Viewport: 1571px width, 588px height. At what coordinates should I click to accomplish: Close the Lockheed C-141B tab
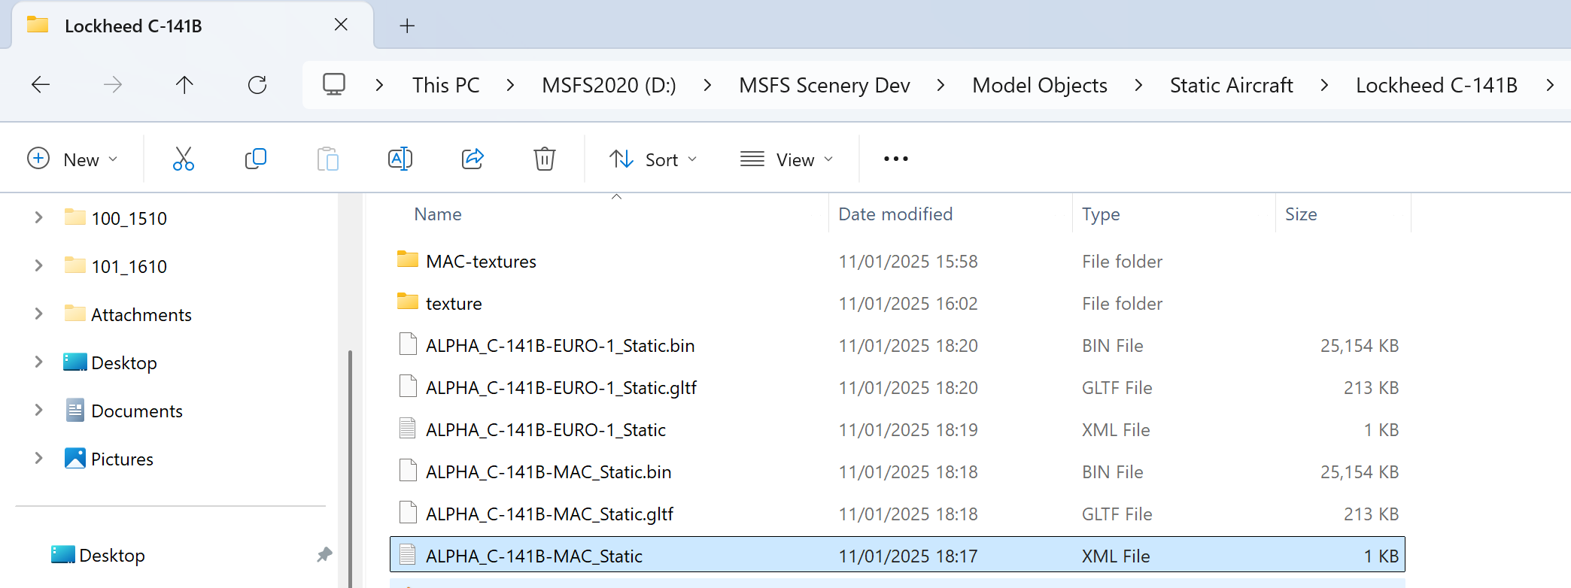[341, 25]
